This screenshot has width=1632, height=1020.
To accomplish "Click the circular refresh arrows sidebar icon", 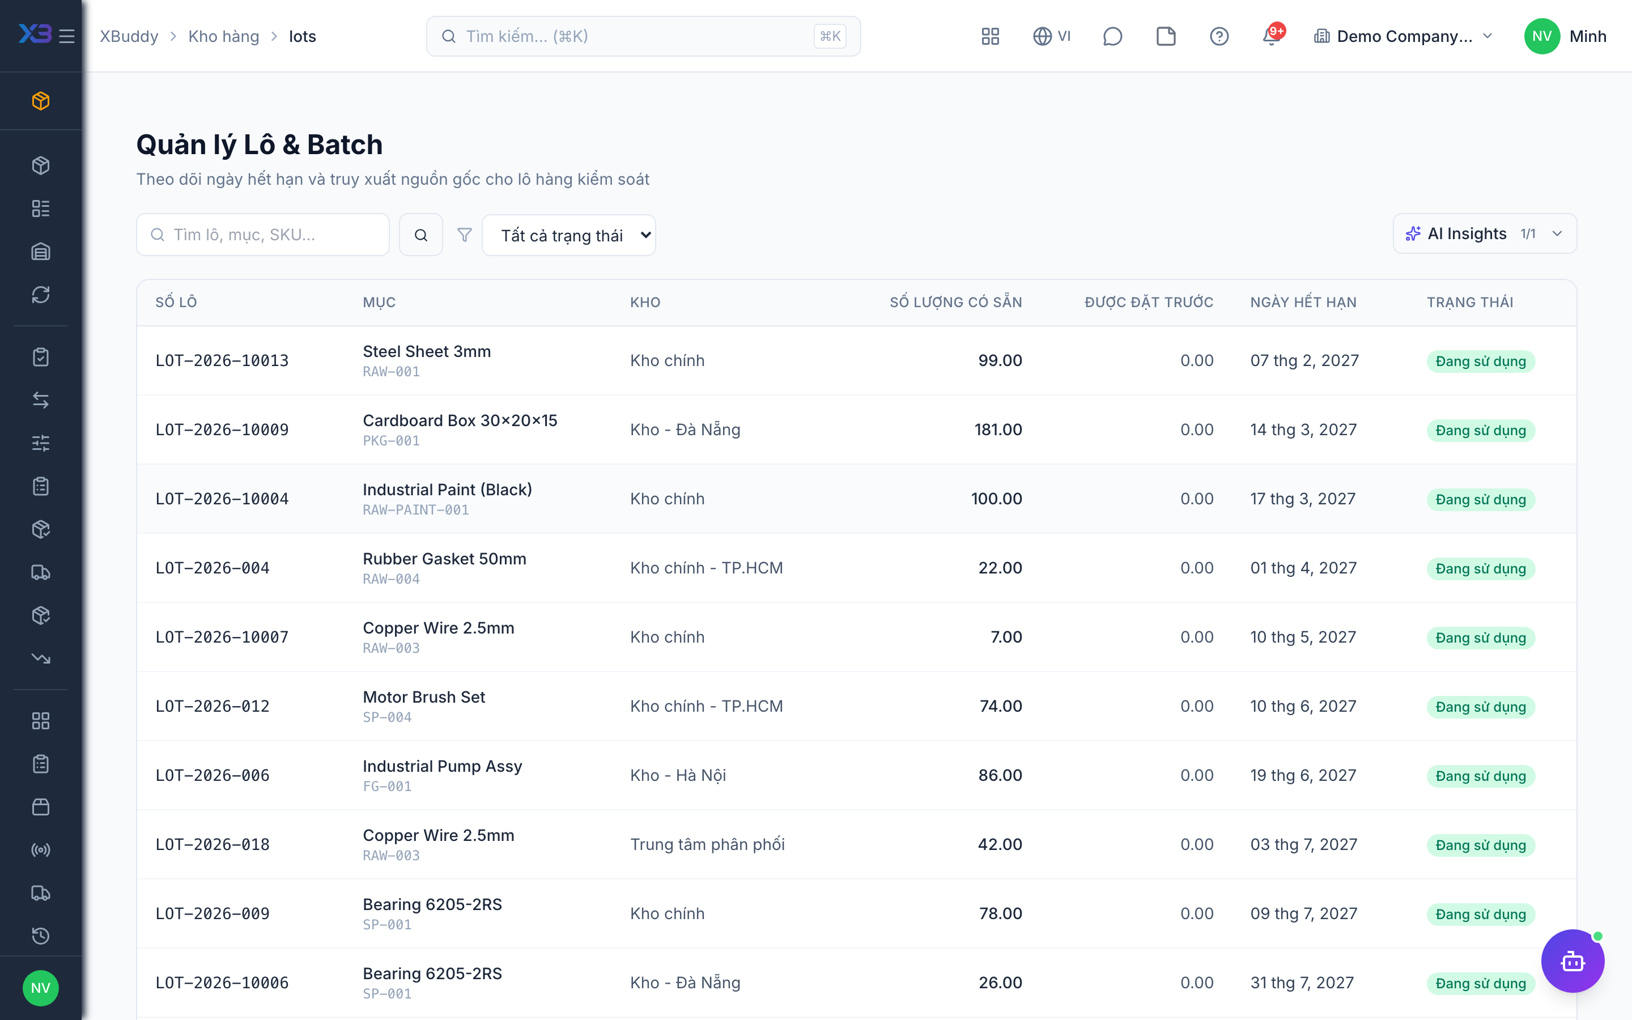I will 40,295.
